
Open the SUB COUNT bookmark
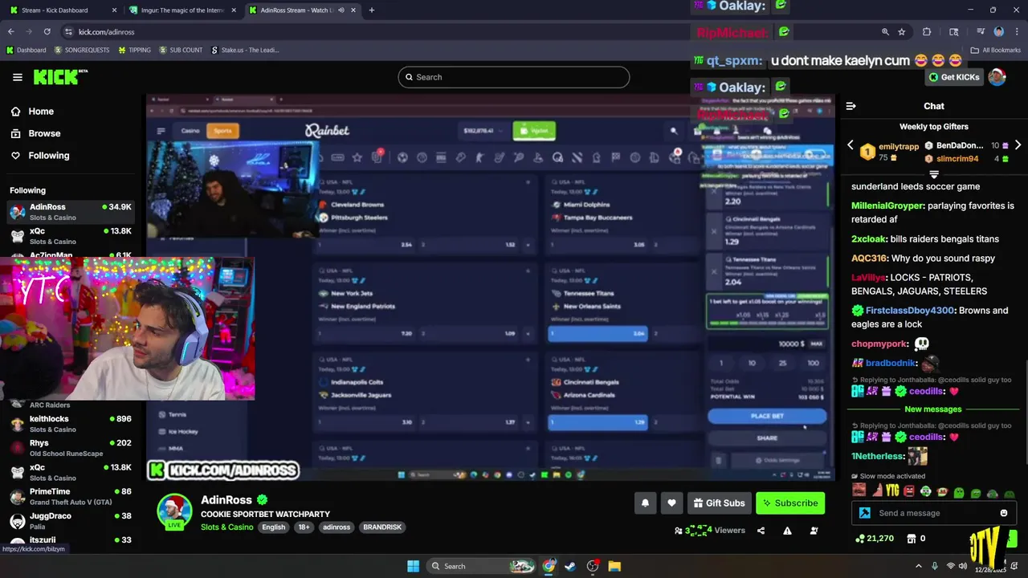pyautogui.click(x=181, y=50)
